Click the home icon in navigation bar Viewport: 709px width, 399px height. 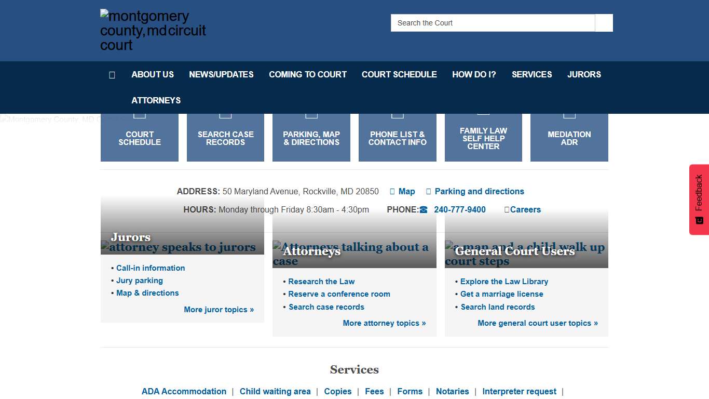112,75
